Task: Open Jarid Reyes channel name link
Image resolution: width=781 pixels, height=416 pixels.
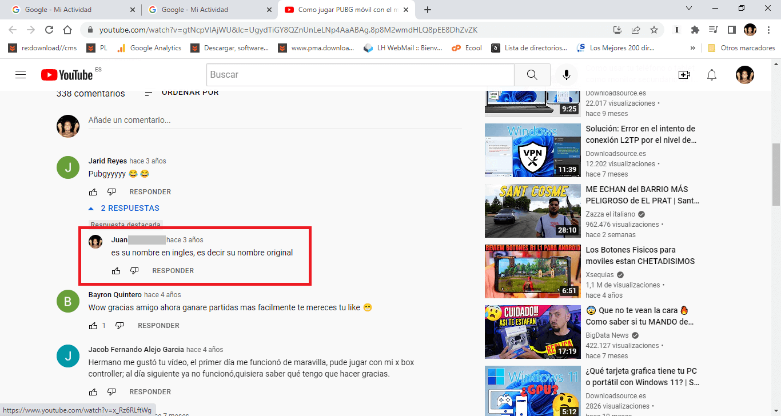Action: [107, 161]
